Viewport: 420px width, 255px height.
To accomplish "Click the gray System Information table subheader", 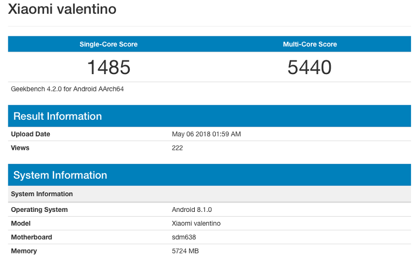I will pos(42,194).
